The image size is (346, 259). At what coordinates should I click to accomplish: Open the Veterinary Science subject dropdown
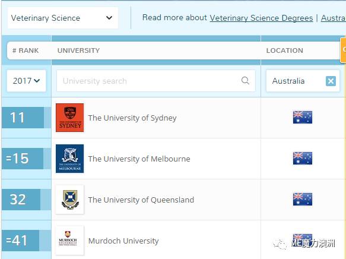tap(63, 18)
